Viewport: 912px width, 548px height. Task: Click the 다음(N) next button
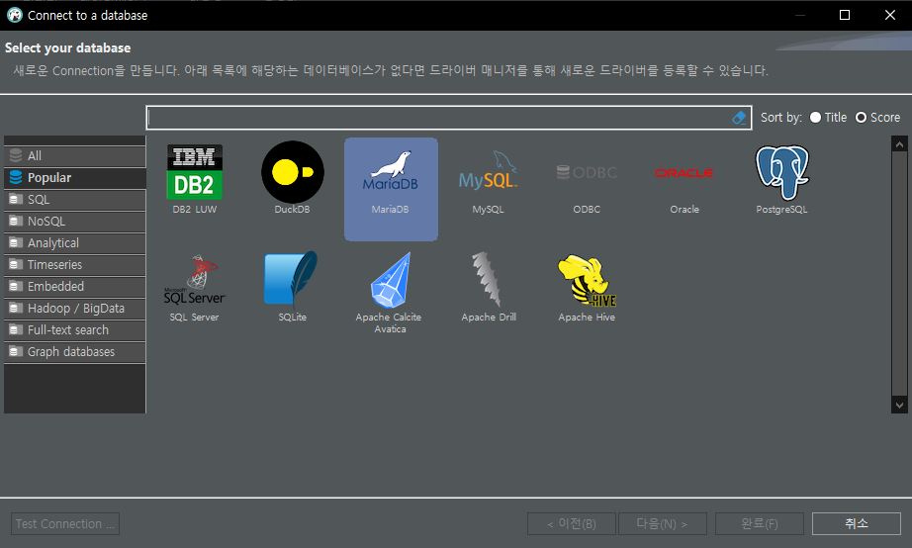(x=663, y=523)
